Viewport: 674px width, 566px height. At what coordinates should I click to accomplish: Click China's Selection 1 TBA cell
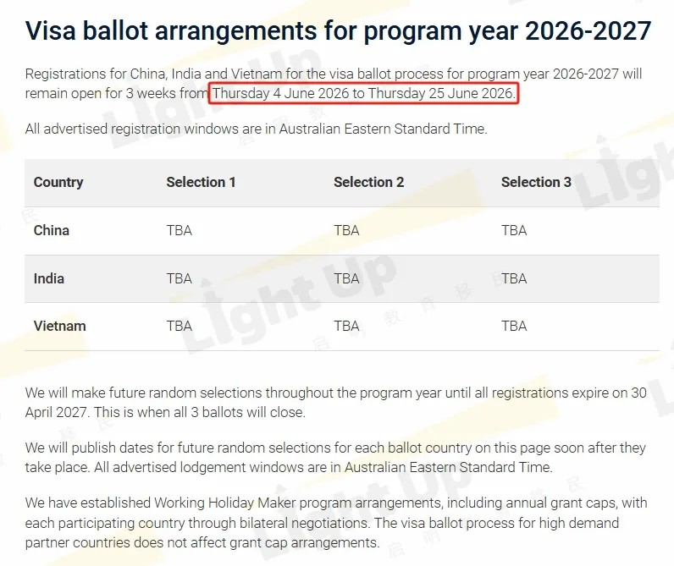pyautogui.click(x=180, y=231)
